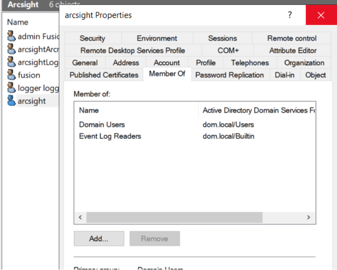Select arcsightArc entry in the user list

[38, 50]
